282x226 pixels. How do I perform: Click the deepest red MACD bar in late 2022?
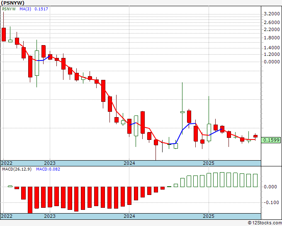coord(30,200)
